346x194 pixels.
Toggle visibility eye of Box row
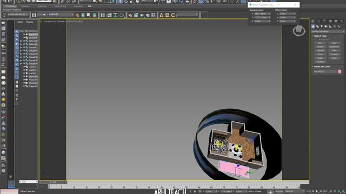pos(24,34)
